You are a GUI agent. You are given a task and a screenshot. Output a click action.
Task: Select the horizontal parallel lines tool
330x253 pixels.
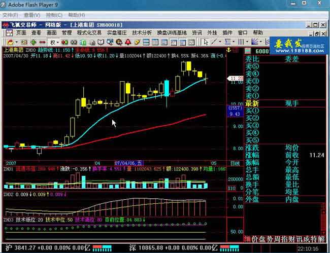point(227,42)
